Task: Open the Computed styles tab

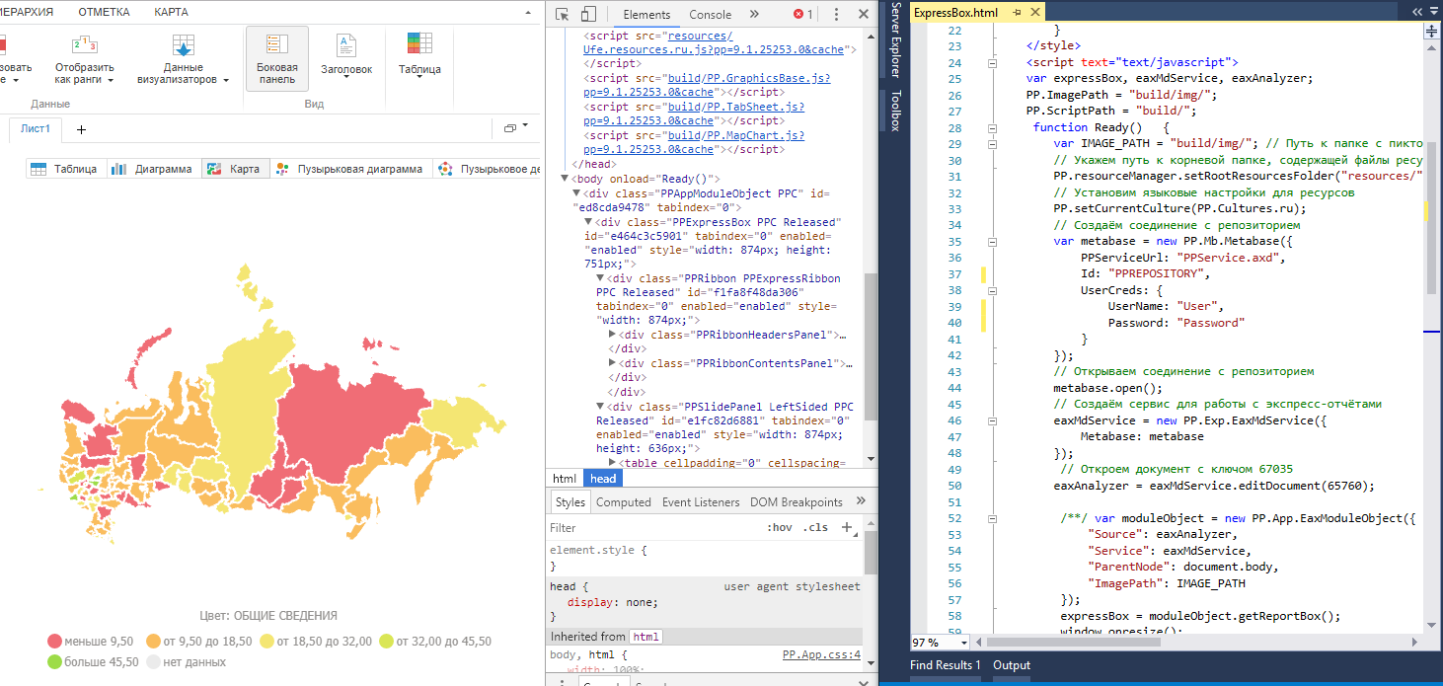Action: click(623, 502)
